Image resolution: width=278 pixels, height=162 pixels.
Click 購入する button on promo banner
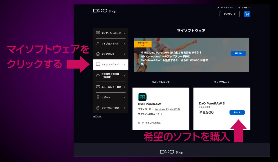(x=238, y=53)
